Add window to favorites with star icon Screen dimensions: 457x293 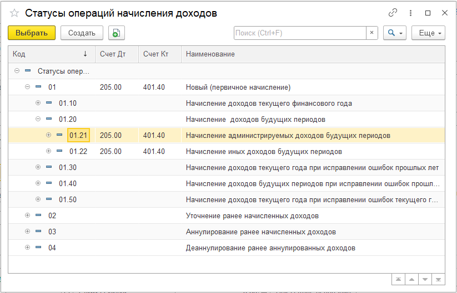tap(14, 13)
